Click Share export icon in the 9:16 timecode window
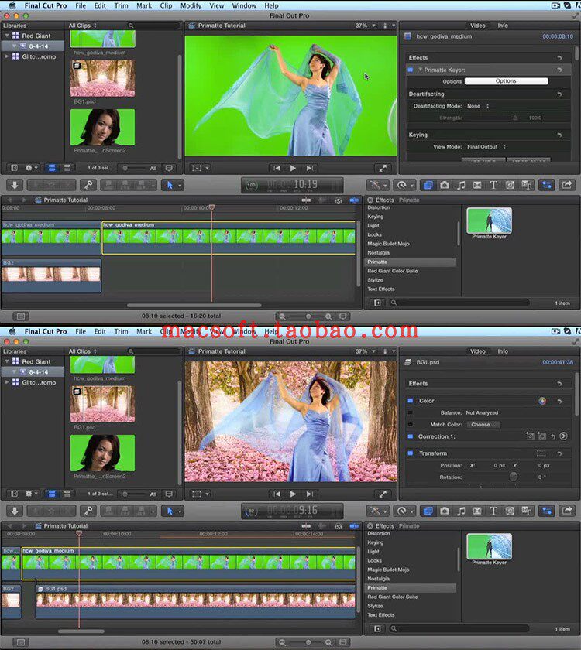Screen dimensions: 581x650 pos(567,511)
